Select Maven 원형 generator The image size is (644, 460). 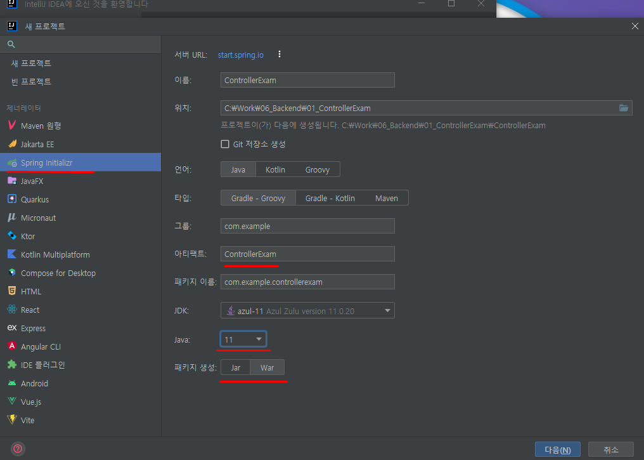pos(80,126)
